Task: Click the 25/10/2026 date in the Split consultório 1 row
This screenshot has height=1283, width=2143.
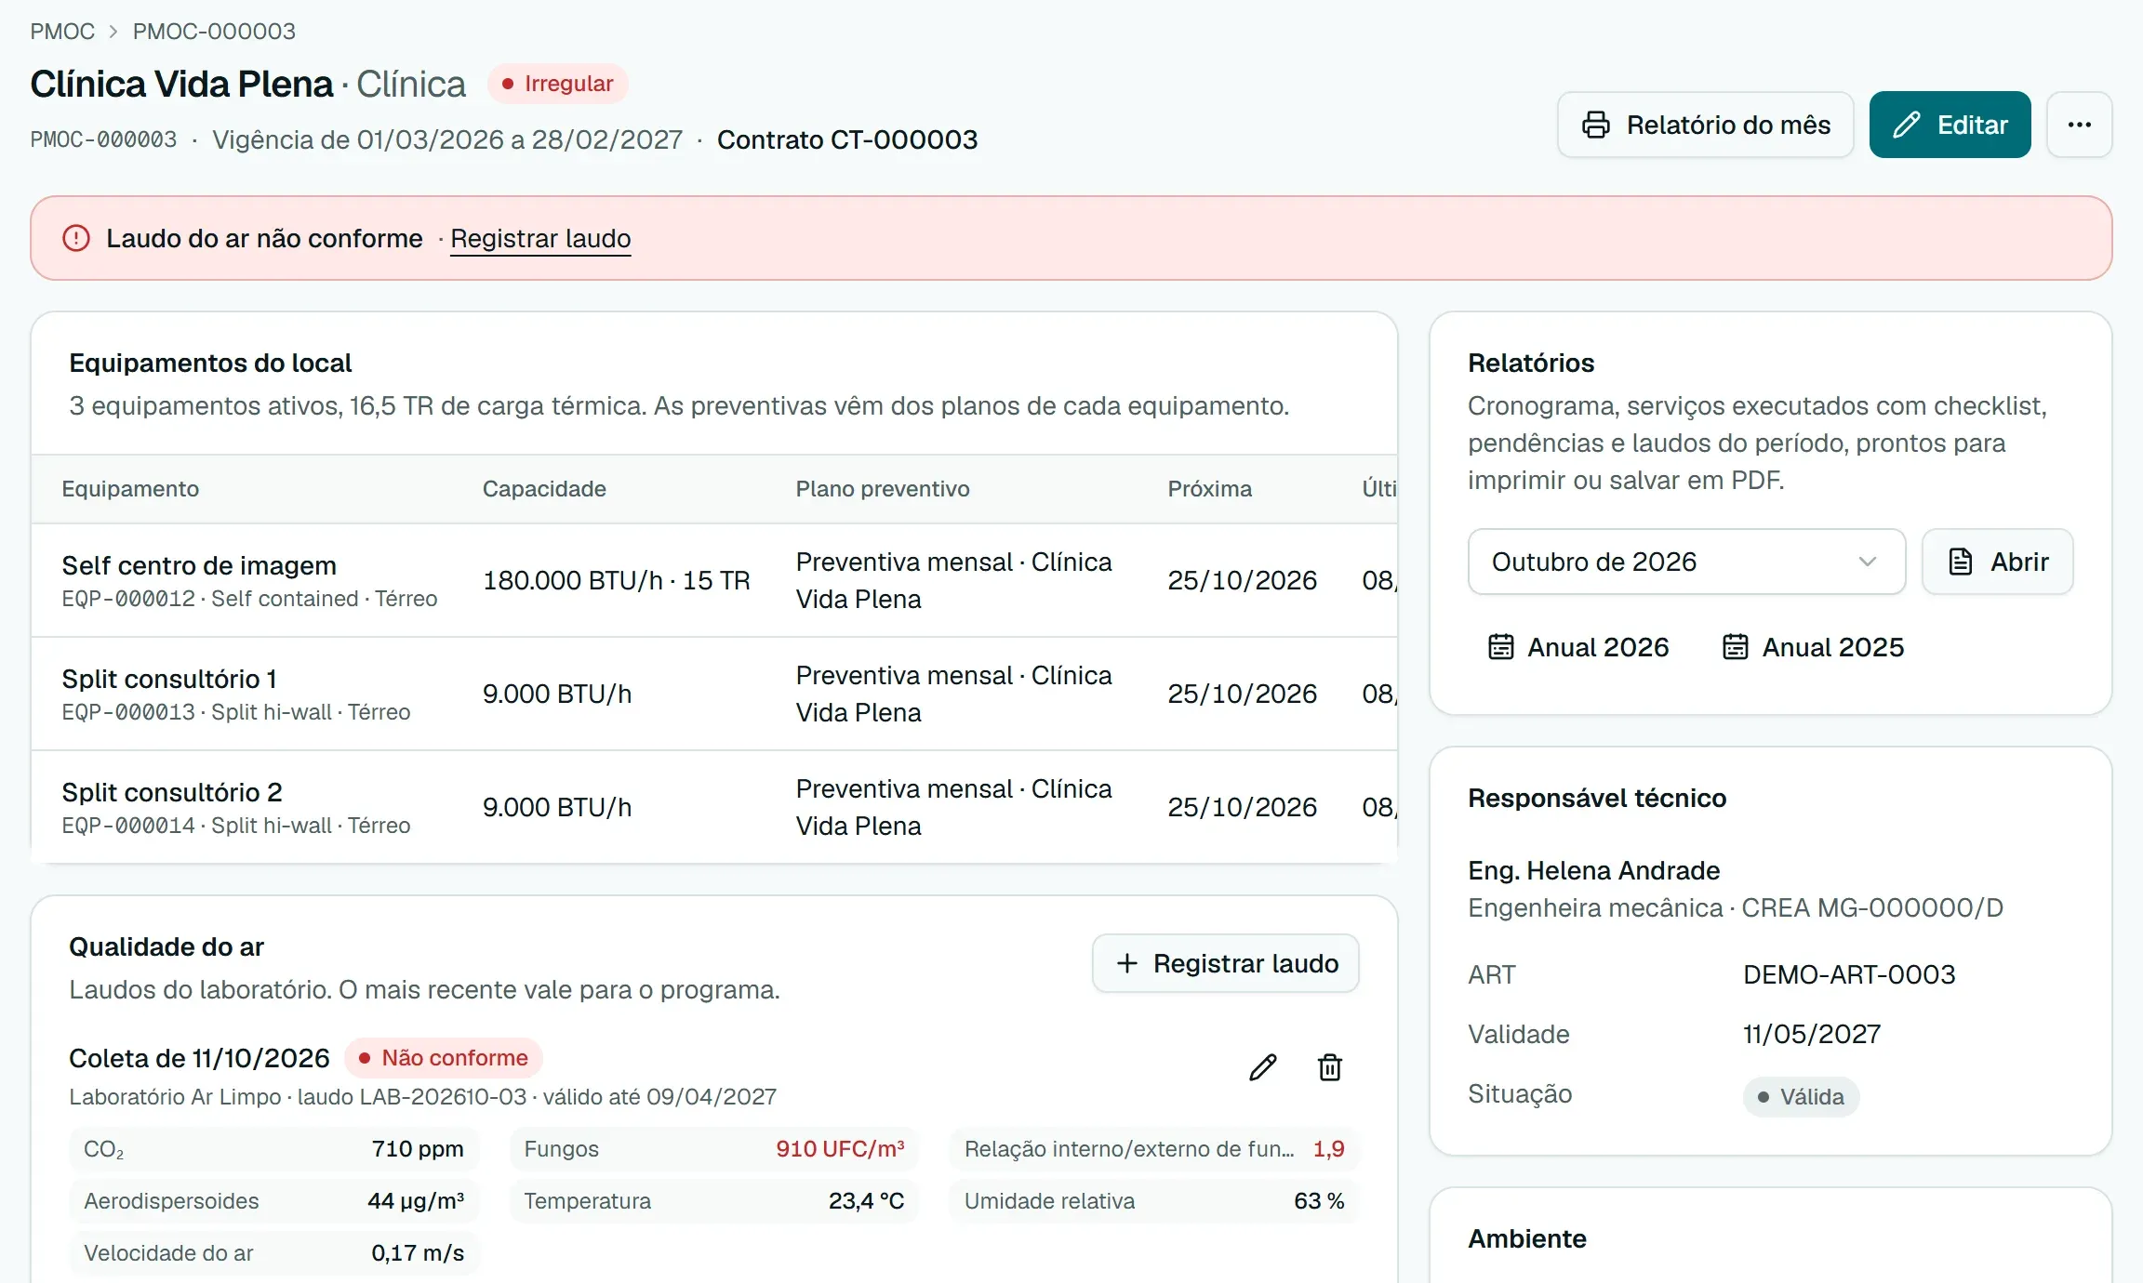Action: [1242, 694]
